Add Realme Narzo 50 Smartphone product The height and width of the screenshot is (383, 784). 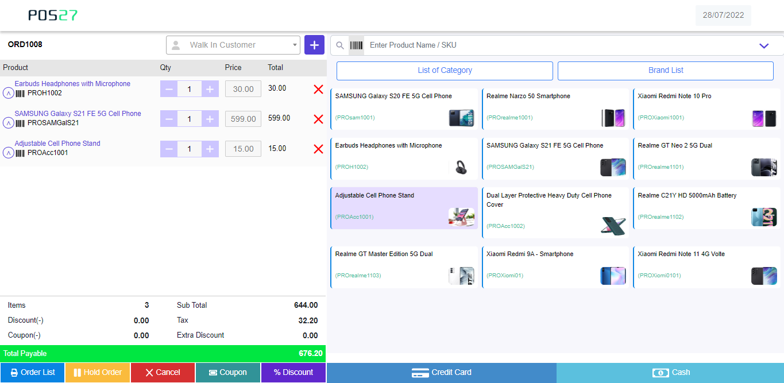[555, 109]
